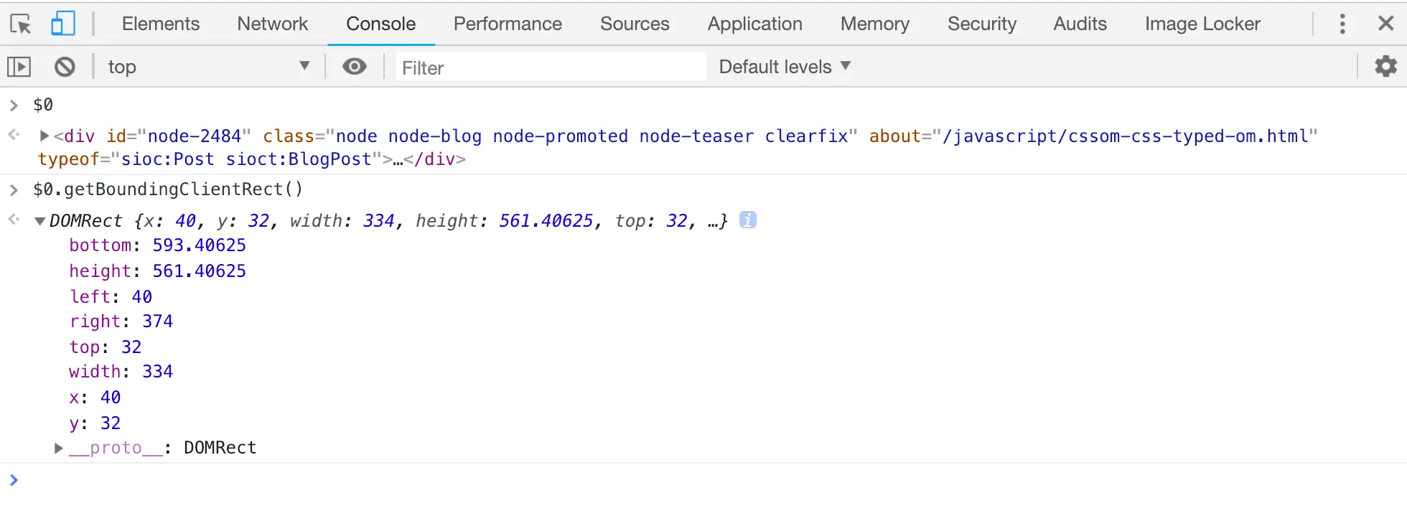Collapse the DOMRect object
Image resolution: width=1407 pixels, height=521 pixels.
pyautogui.click(x=40, y=221)
